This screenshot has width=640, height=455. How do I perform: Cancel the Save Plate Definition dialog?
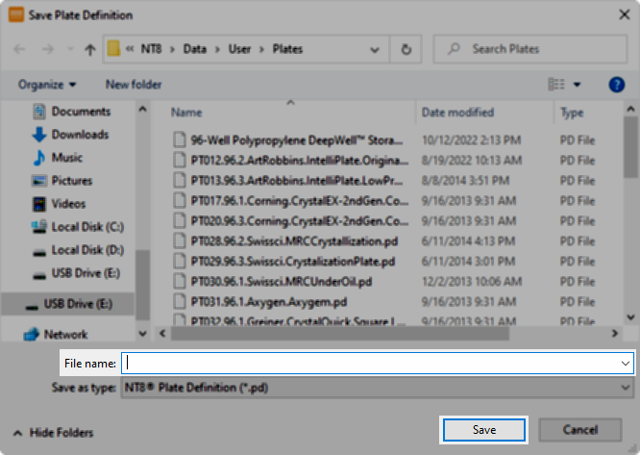[x=580, y=429]
